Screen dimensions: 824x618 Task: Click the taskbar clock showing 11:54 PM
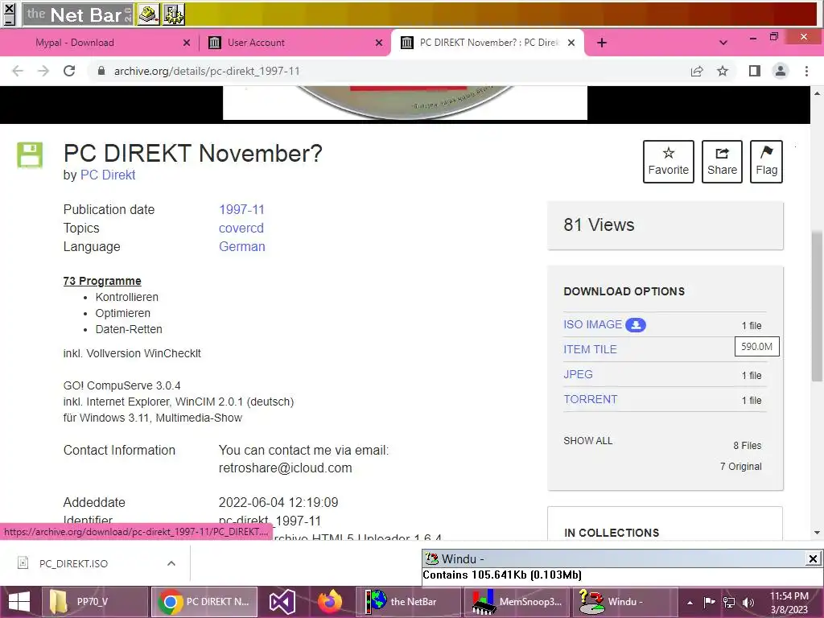tap(789, 603)
